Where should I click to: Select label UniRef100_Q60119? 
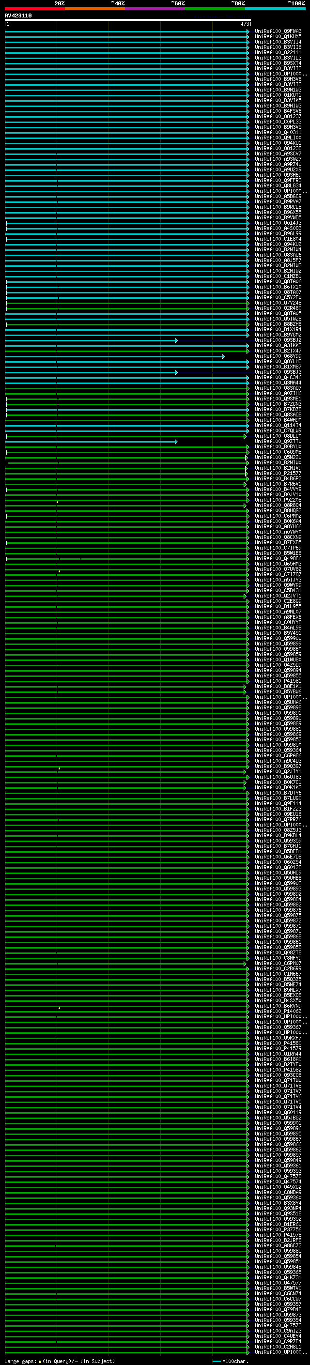coord(278,1112)
